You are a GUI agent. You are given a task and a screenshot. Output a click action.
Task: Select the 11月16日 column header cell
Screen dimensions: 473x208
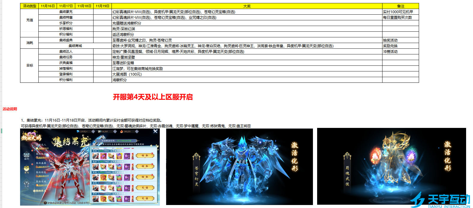pos(48,6)
